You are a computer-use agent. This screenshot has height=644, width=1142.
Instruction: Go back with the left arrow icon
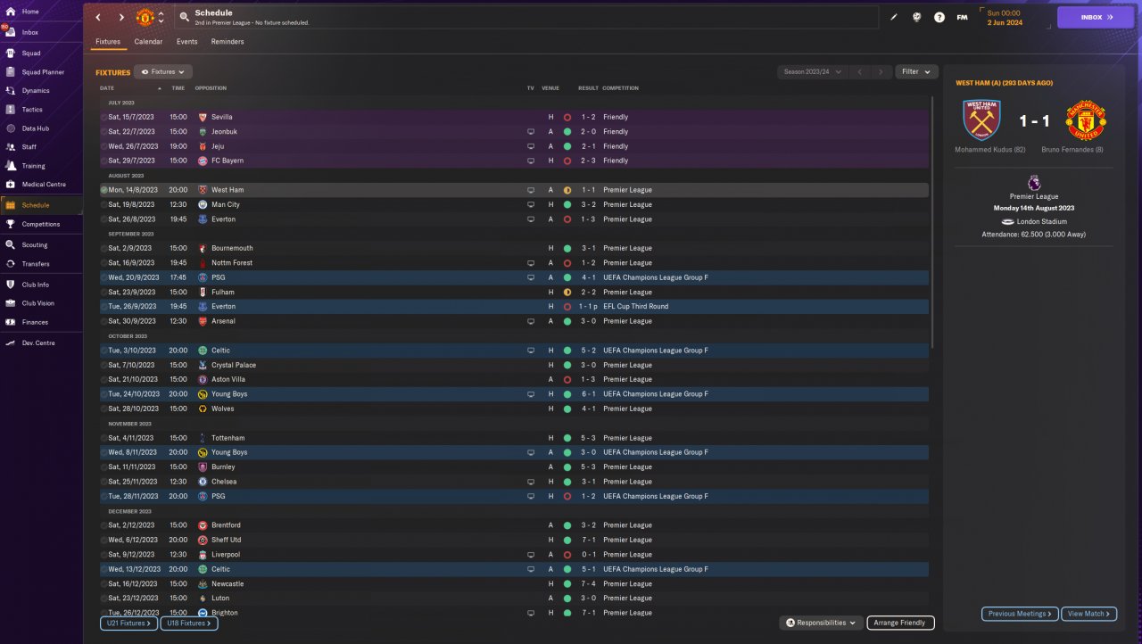coord(98,17)
